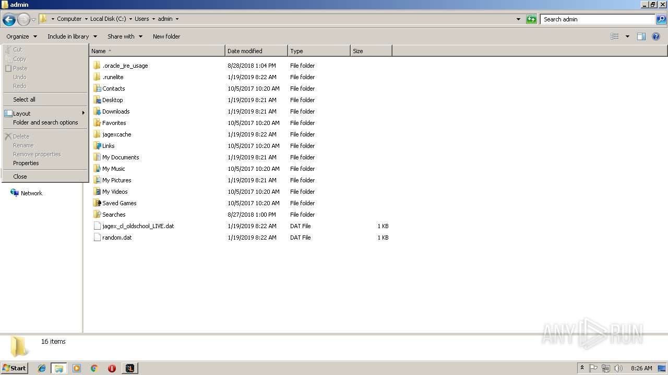Choose Folder and search options
Image resolution: width=668 pixels, height=375 pixels.
(45, 122)
